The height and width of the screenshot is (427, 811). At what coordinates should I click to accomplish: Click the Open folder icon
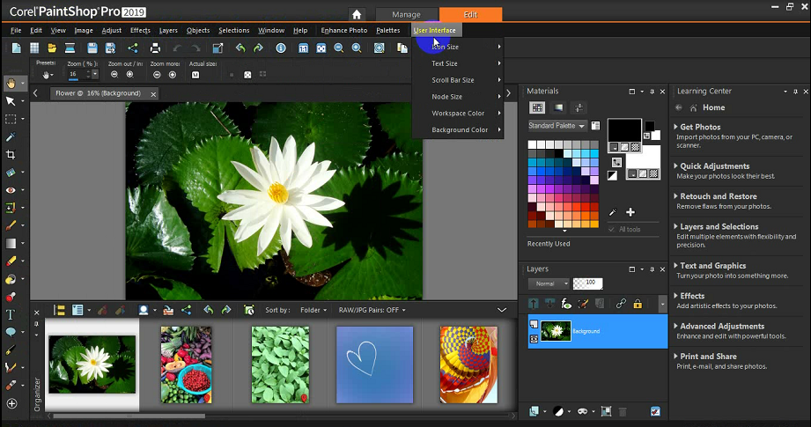pos(52,48)
